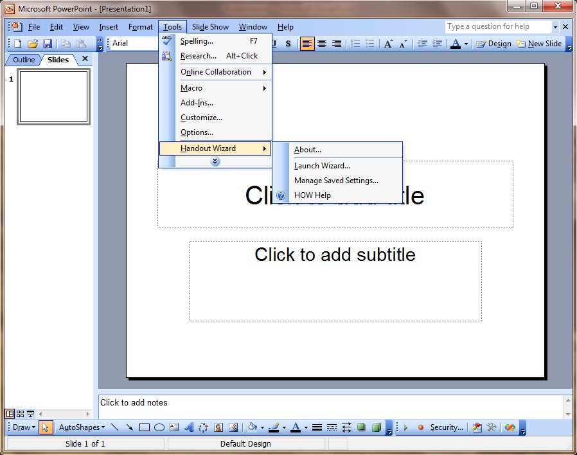577x455 pixels.
Task: Insert WordArt from Drawing toolbar
Action: [189, 427]
